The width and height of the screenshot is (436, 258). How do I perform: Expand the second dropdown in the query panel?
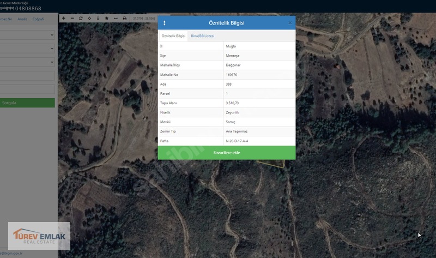click(27, 49)
